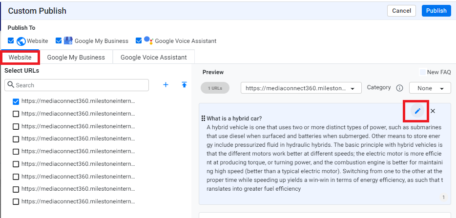This screenshot has height=218, width=456.
Task: Click the blue plus add URL icon
Action: tap(166, 85)
